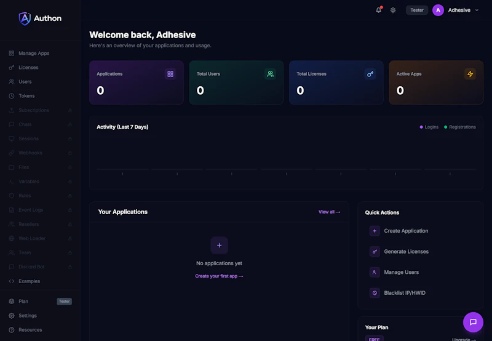This screenshot has width=492, height=341.
Task: Click Create Application quick action
Action: coord(421,231)
